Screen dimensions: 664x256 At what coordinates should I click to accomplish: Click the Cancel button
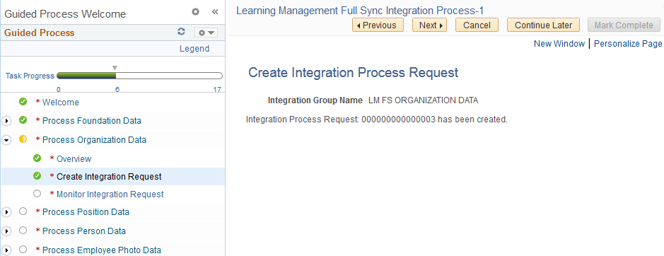477,25
